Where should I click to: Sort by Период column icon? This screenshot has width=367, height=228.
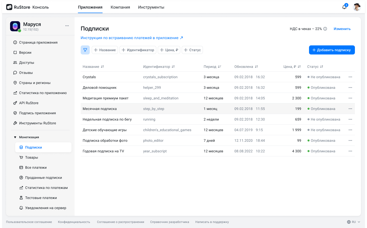coord(220,67)
